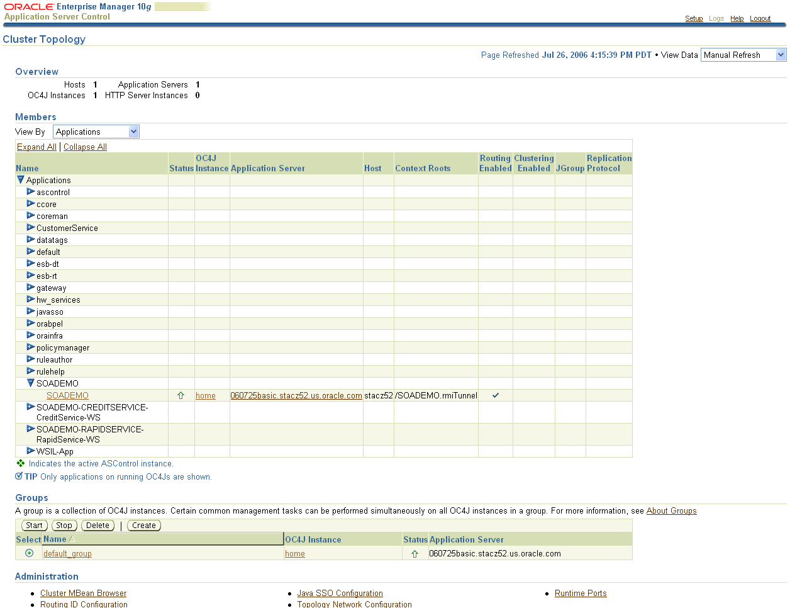Open the About Groups link
Screen dimensions: 790x608
point(672,510)
